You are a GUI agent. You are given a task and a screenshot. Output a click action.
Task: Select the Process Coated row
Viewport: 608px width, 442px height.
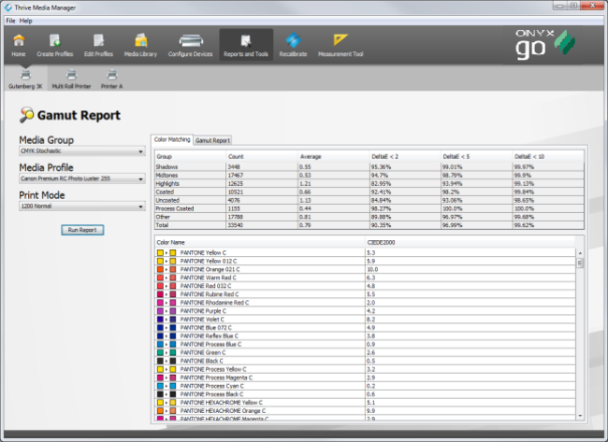[369, 208]
